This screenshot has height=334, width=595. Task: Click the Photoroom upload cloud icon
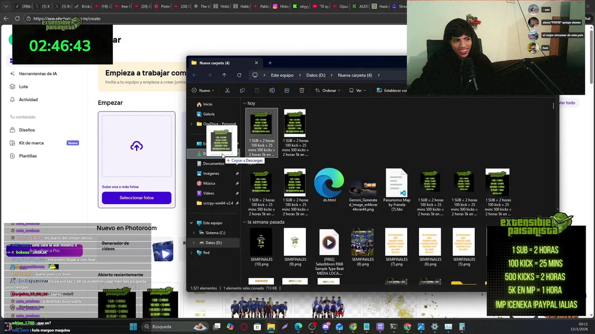click(x=137, y=146)
